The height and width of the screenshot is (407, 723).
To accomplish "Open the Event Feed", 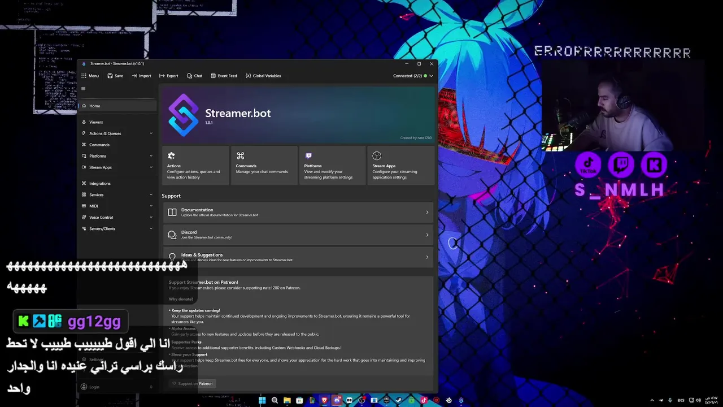I will click(224, 76).
